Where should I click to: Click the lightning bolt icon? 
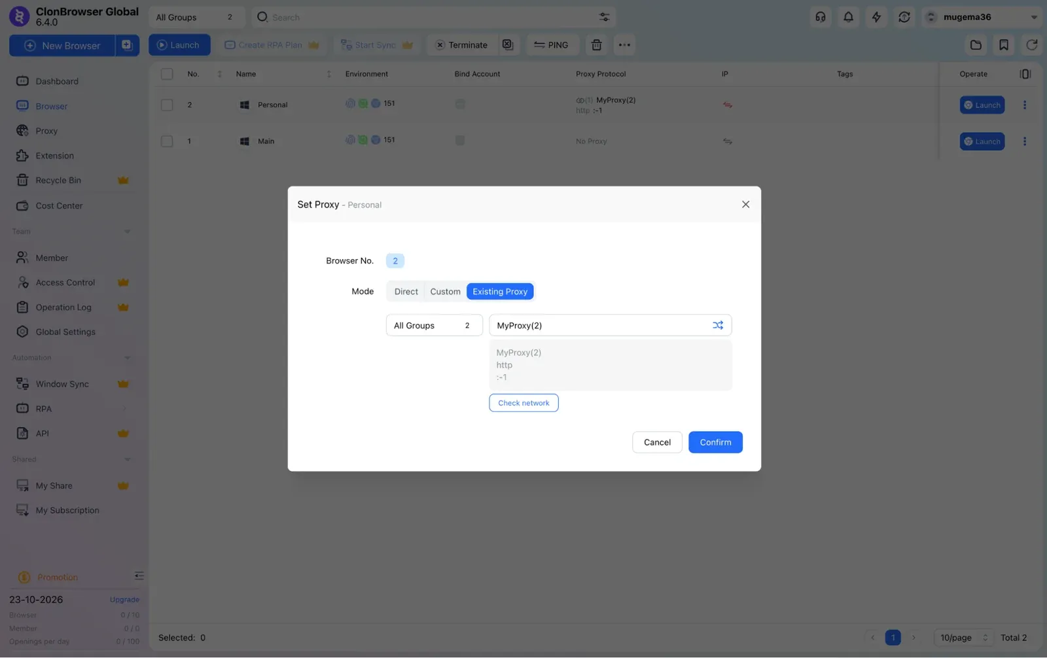pos(876,17)
